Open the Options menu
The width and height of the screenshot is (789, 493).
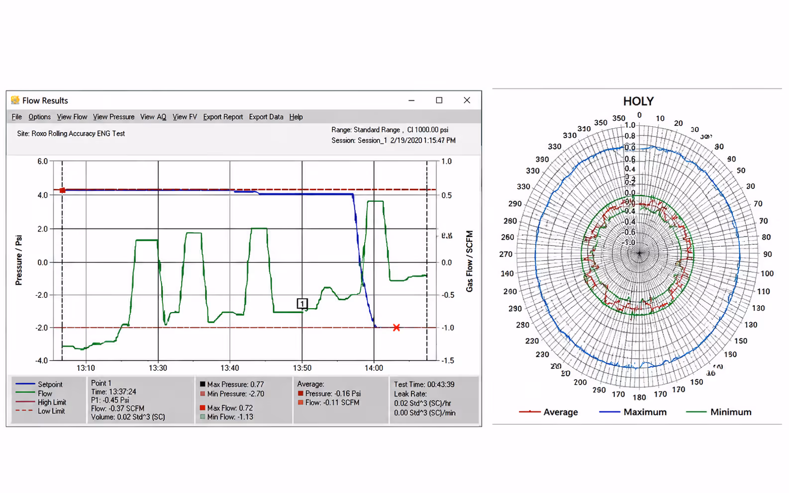click(39, 117)
